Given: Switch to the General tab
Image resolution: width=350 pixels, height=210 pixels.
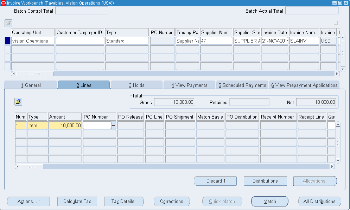Looking at the screenshot, I should point(31,85).
